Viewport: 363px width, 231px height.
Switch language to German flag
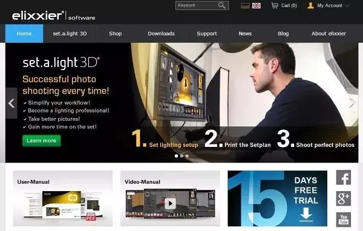[x=245, y=5]
